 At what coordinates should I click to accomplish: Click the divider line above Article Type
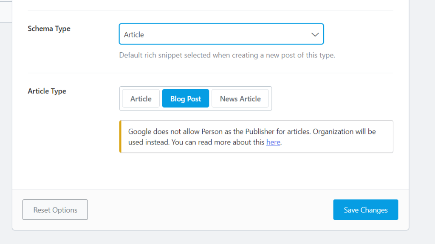click(210, 73)
